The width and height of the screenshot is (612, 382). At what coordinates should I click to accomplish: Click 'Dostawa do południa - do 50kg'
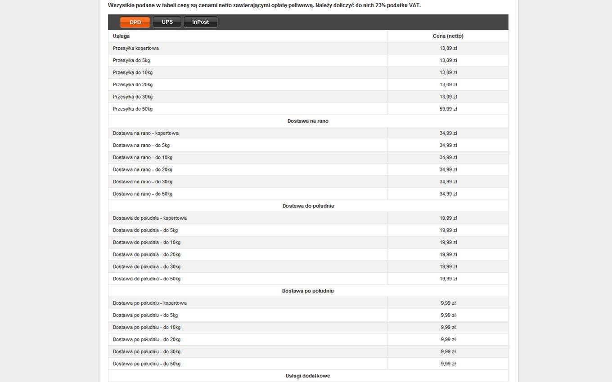147,279
